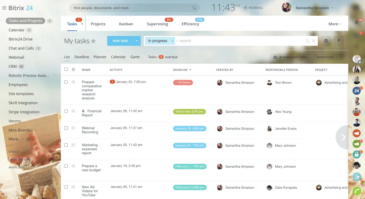Check the box for Financial Report task
Image resolution: width=365 pixels, height=199 pixels.
coord(66,111)
